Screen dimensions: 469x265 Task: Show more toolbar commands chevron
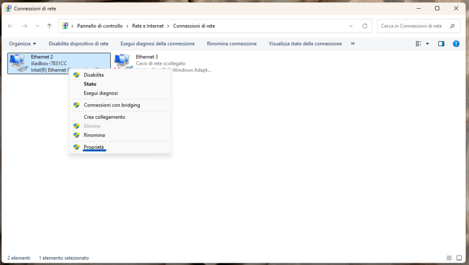[x=353, y=44]
